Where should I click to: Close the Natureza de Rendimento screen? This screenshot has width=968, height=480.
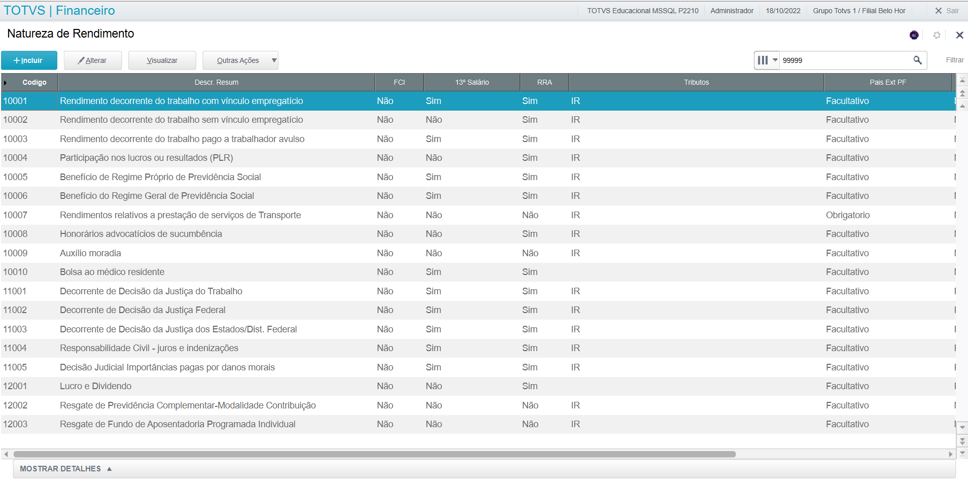pos(959,35)
